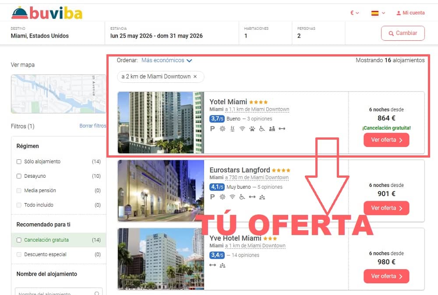Click the '3 opiniones' text

[259, 119]
